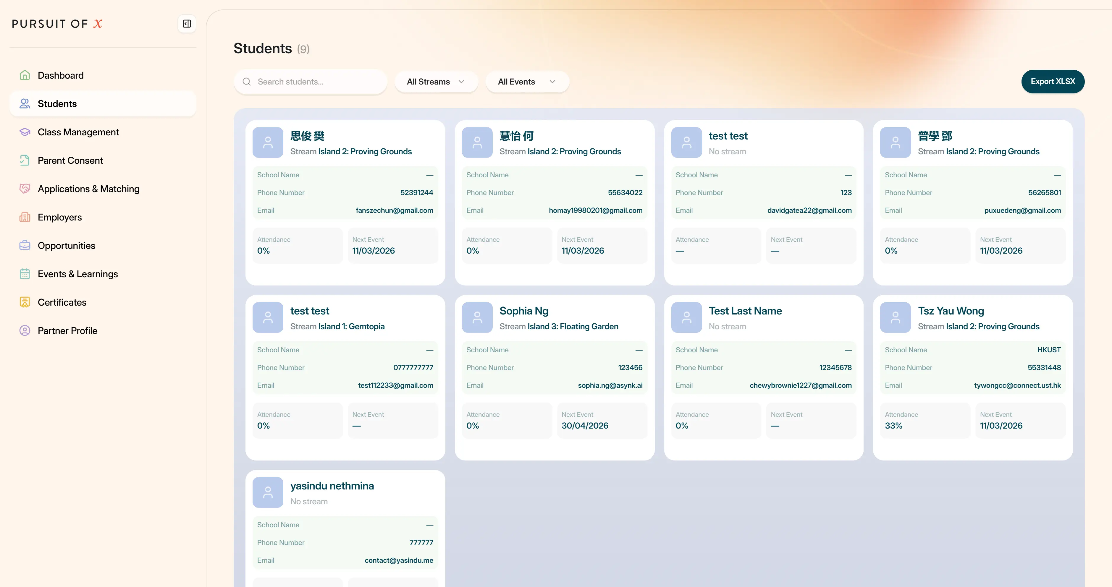Image resolution: width=1112 pixels, height=587 pixels.
Task: Click the Opportunities briefcase icon
Action: 25,245
